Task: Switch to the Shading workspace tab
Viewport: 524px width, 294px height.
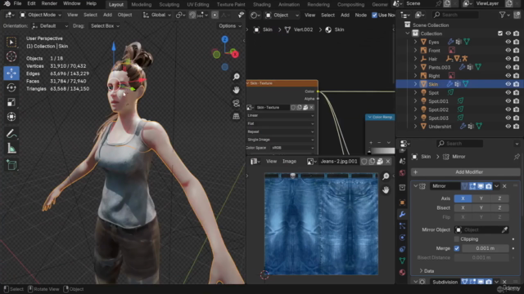Action: tap(262, 4)
